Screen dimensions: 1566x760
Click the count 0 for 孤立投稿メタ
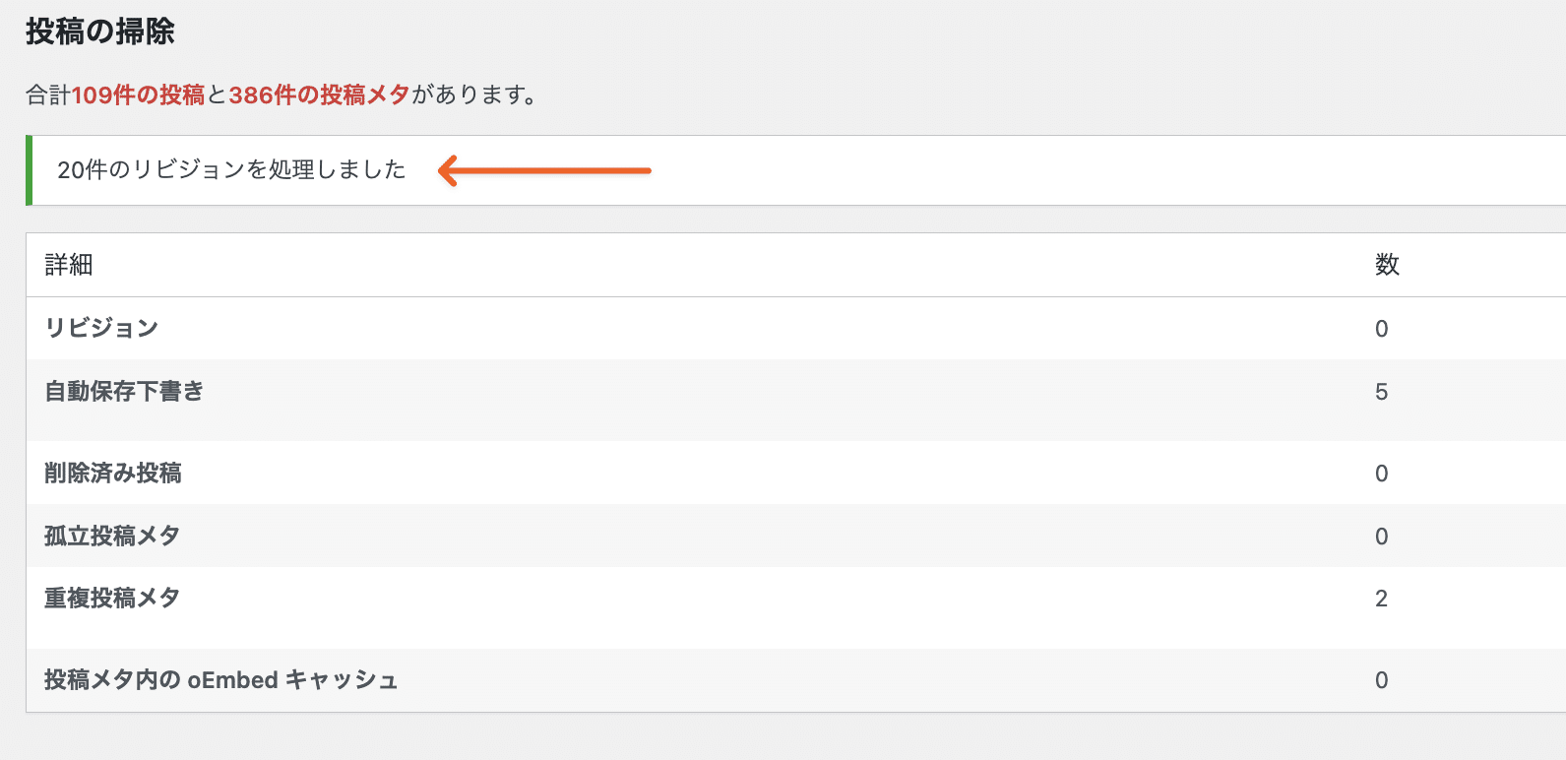[1381, 537]
